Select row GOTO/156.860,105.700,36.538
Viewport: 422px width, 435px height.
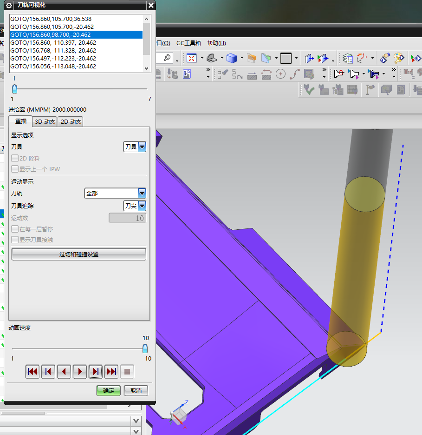click(76, 19)
